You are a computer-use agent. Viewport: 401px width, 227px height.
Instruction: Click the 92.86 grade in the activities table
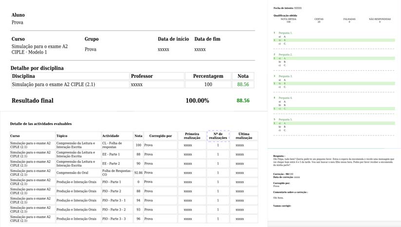(x=138, y=173)
